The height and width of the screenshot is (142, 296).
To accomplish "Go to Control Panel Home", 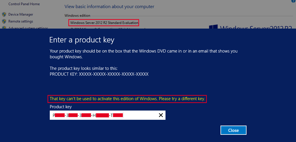I will click(24, 4).
